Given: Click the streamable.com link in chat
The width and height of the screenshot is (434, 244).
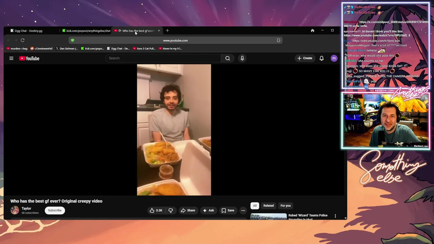Looking at the screenshot, I should [x=373, y=41].
